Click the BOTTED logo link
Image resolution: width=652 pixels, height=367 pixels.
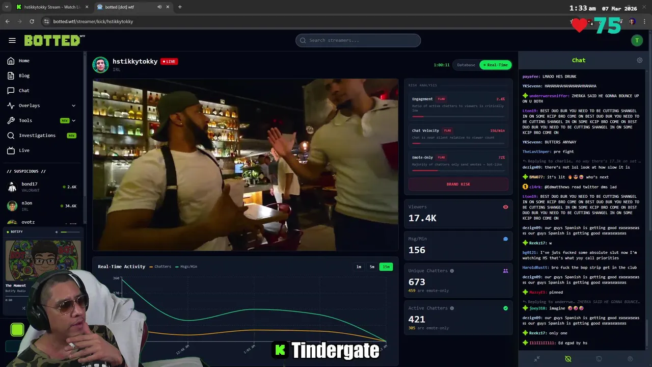(x=55, y=40)
